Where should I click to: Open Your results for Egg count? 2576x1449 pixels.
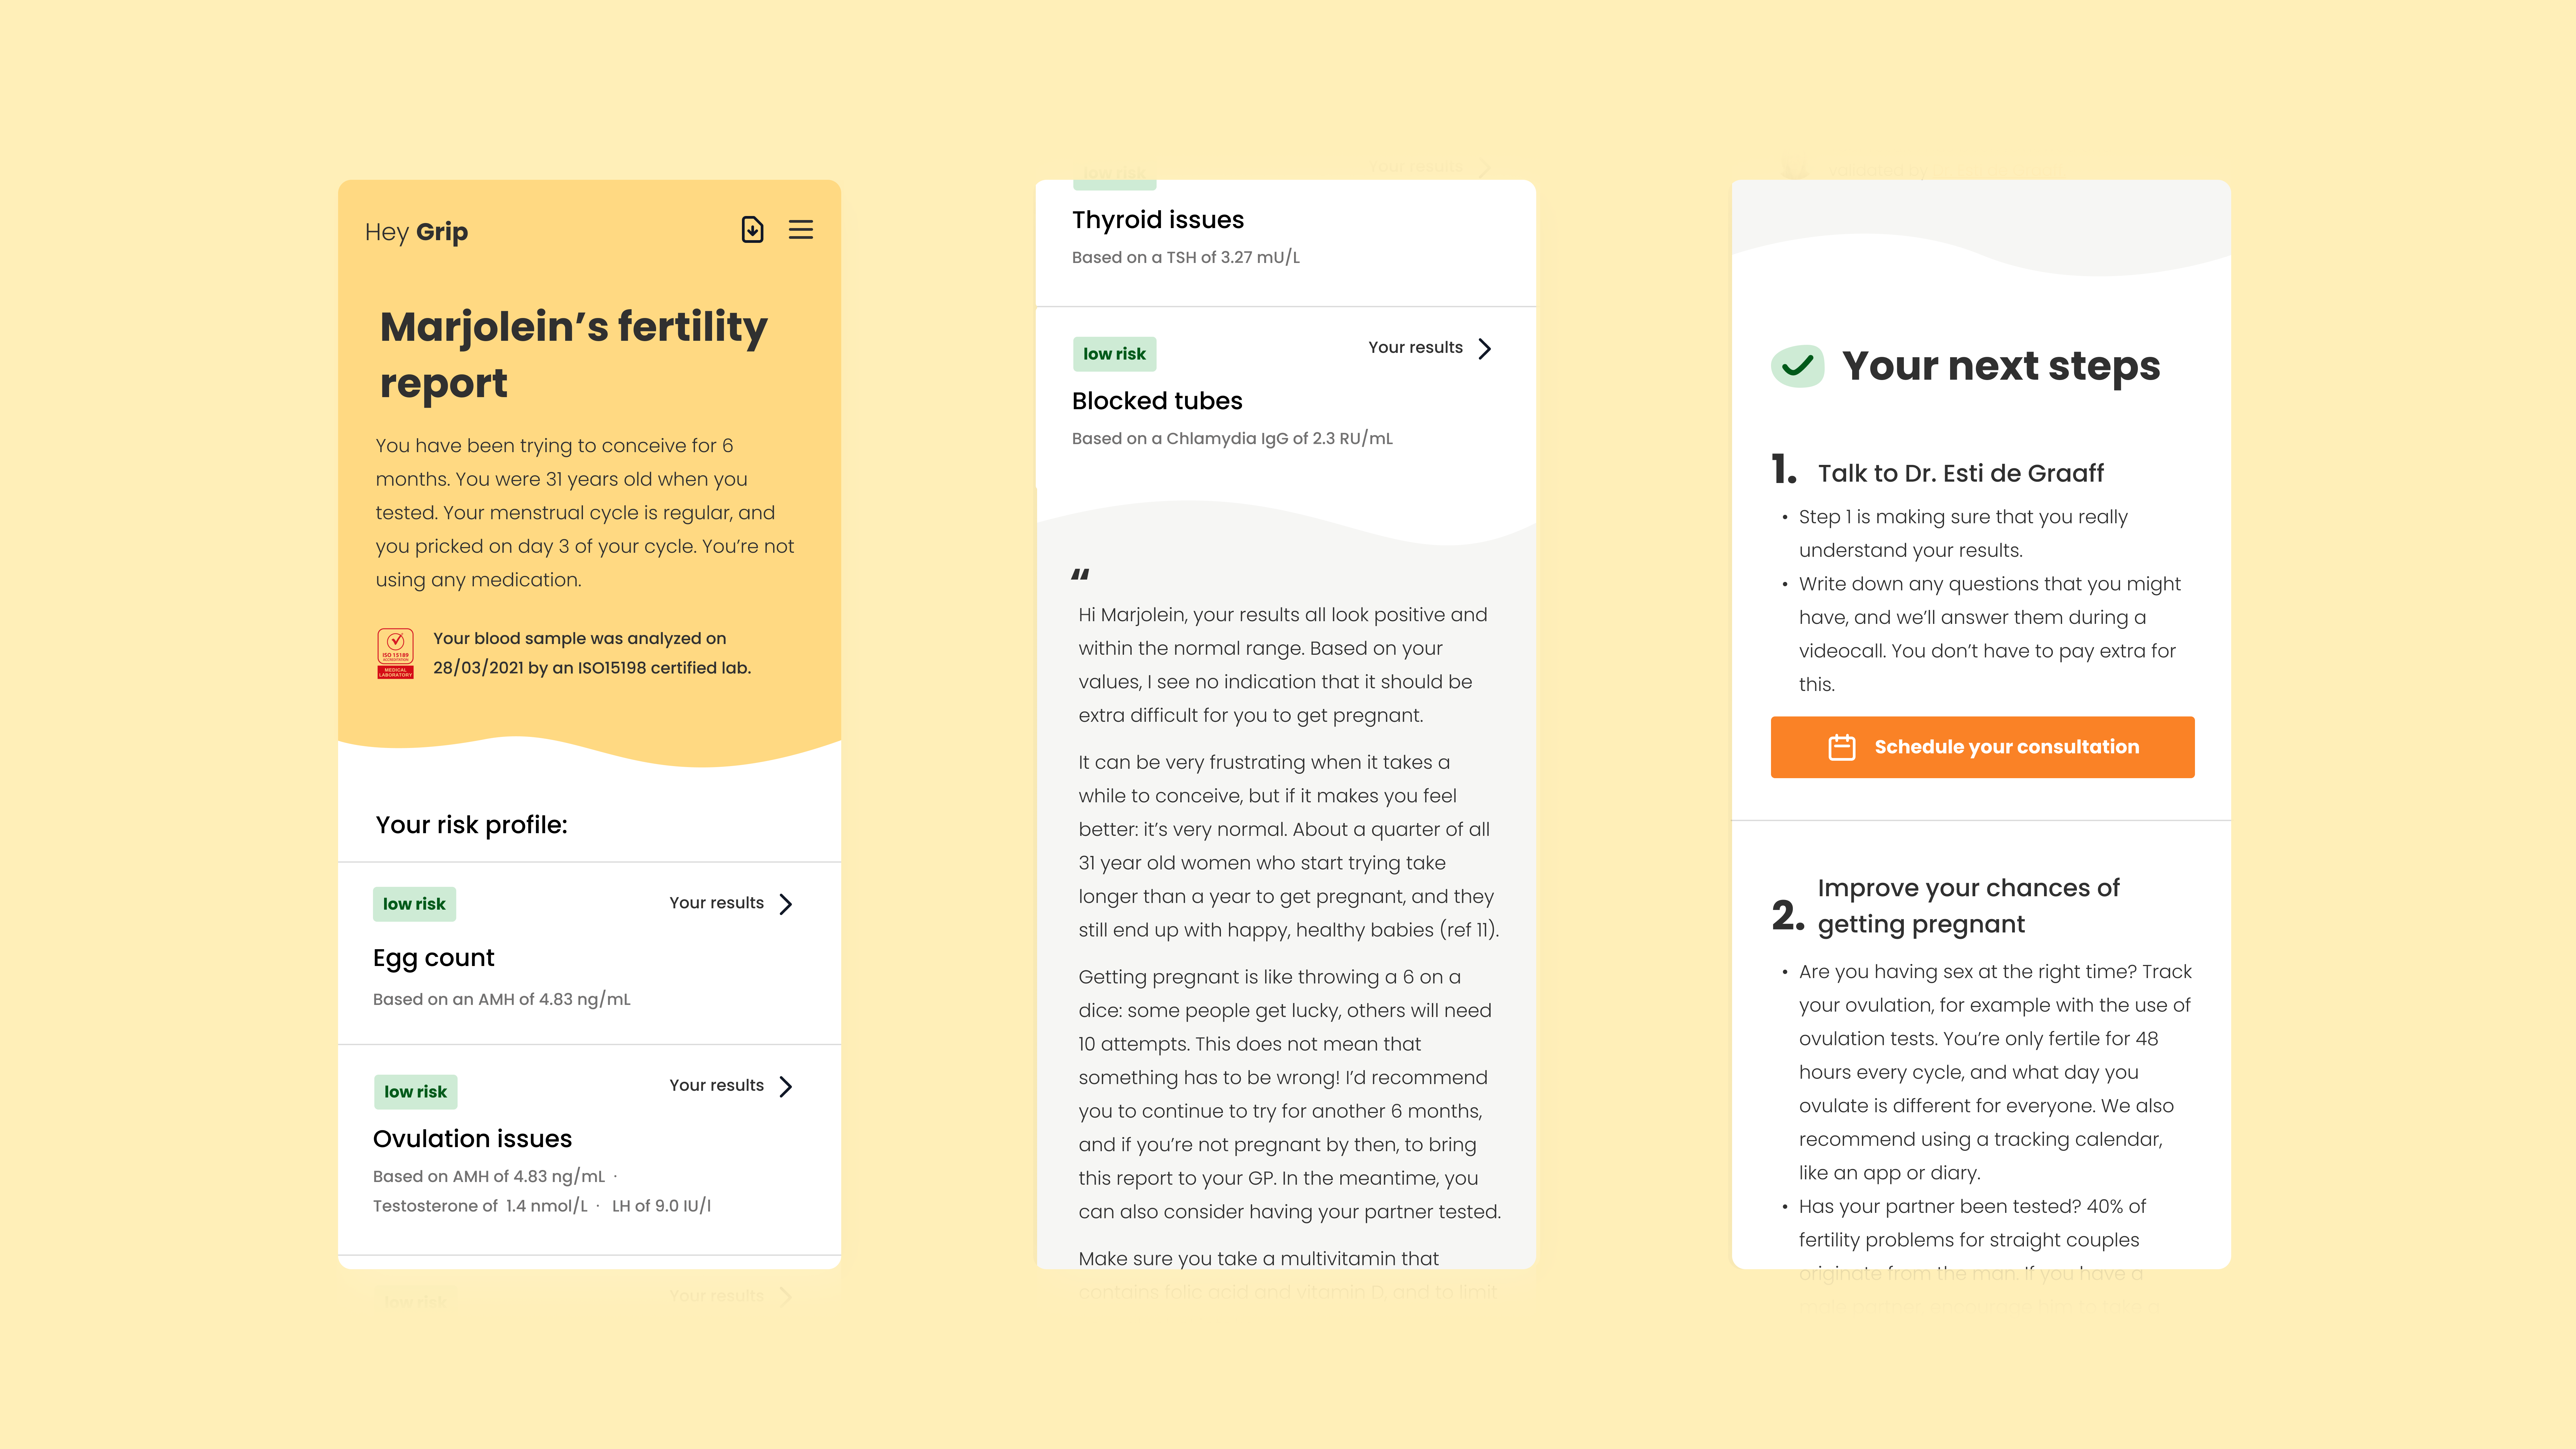click(x=716, y=903)
